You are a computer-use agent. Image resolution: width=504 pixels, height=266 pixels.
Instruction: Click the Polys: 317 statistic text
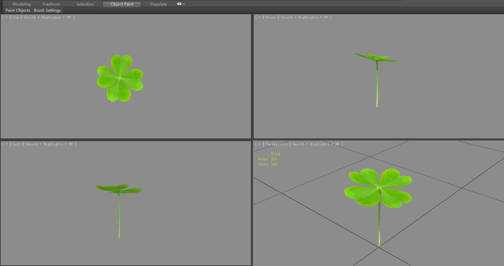[x=267, y=159]
